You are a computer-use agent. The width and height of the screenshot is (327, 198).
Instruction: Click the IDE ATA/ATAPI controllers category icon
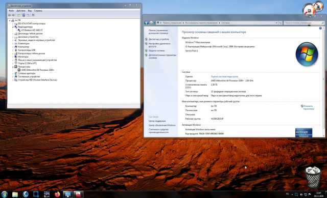click(16, 24)
